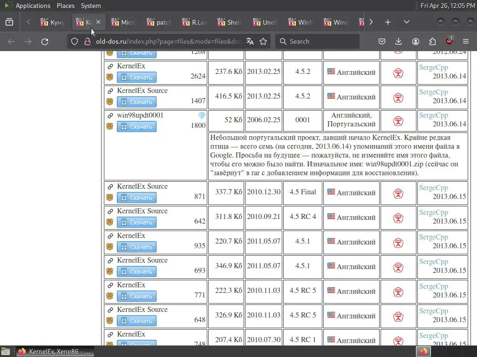Open the Downloads panel

(x=399, y=41)
